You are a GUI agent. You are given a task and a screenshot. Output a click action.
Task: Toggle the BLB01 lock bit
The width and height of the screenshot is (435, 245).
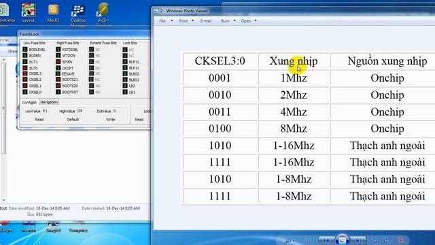(125, 80)
